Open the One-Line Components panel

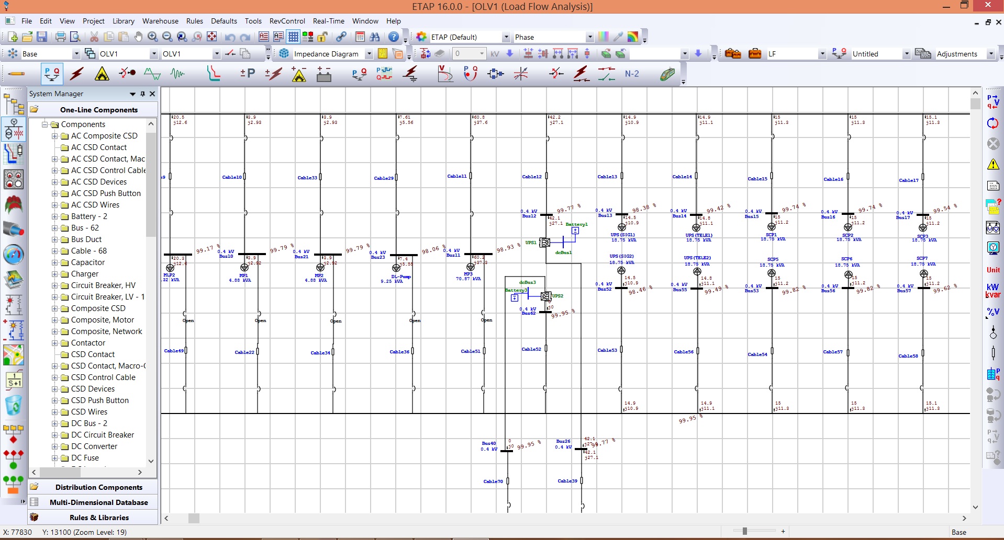pyautogui.click(x=93, y=110)
